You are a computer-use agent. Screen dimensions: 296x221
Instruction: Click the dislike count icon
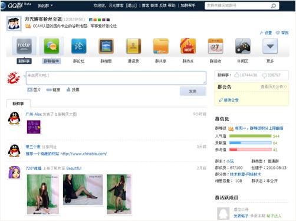click(264, 75)
